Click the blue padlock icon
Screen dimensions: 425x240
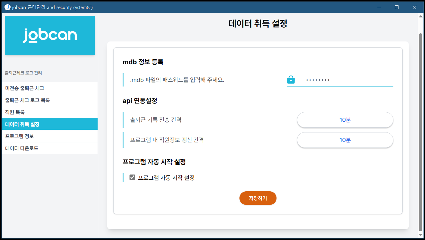(291, 80)
